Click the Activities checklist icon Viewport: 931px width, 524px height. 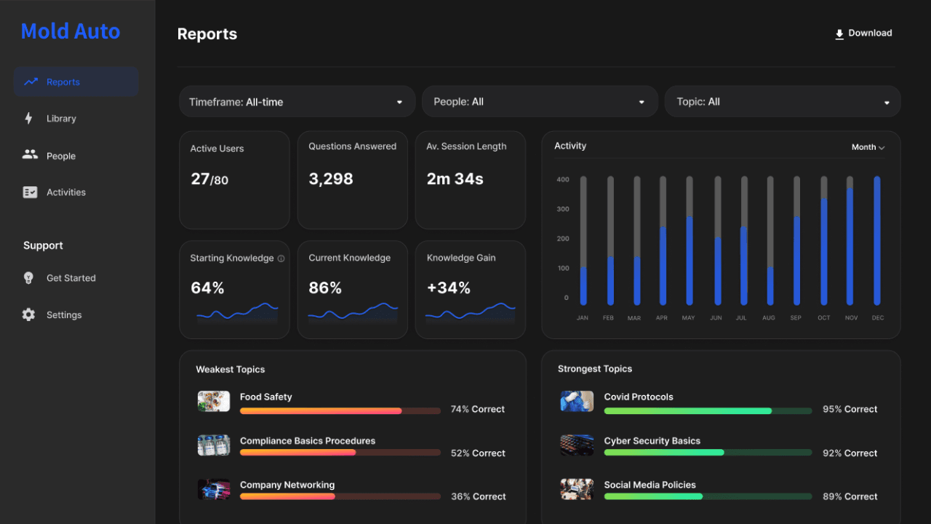(30, 192)
